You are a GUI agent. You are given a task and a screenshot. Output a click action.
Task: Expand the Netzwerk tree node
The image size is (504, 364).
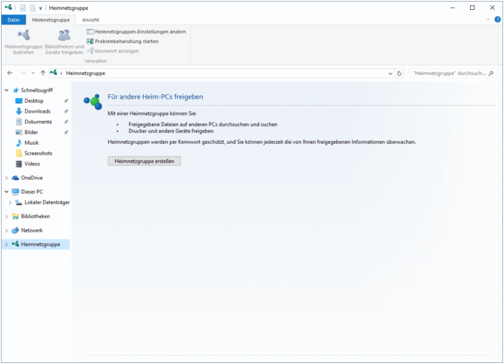(7, 231)
